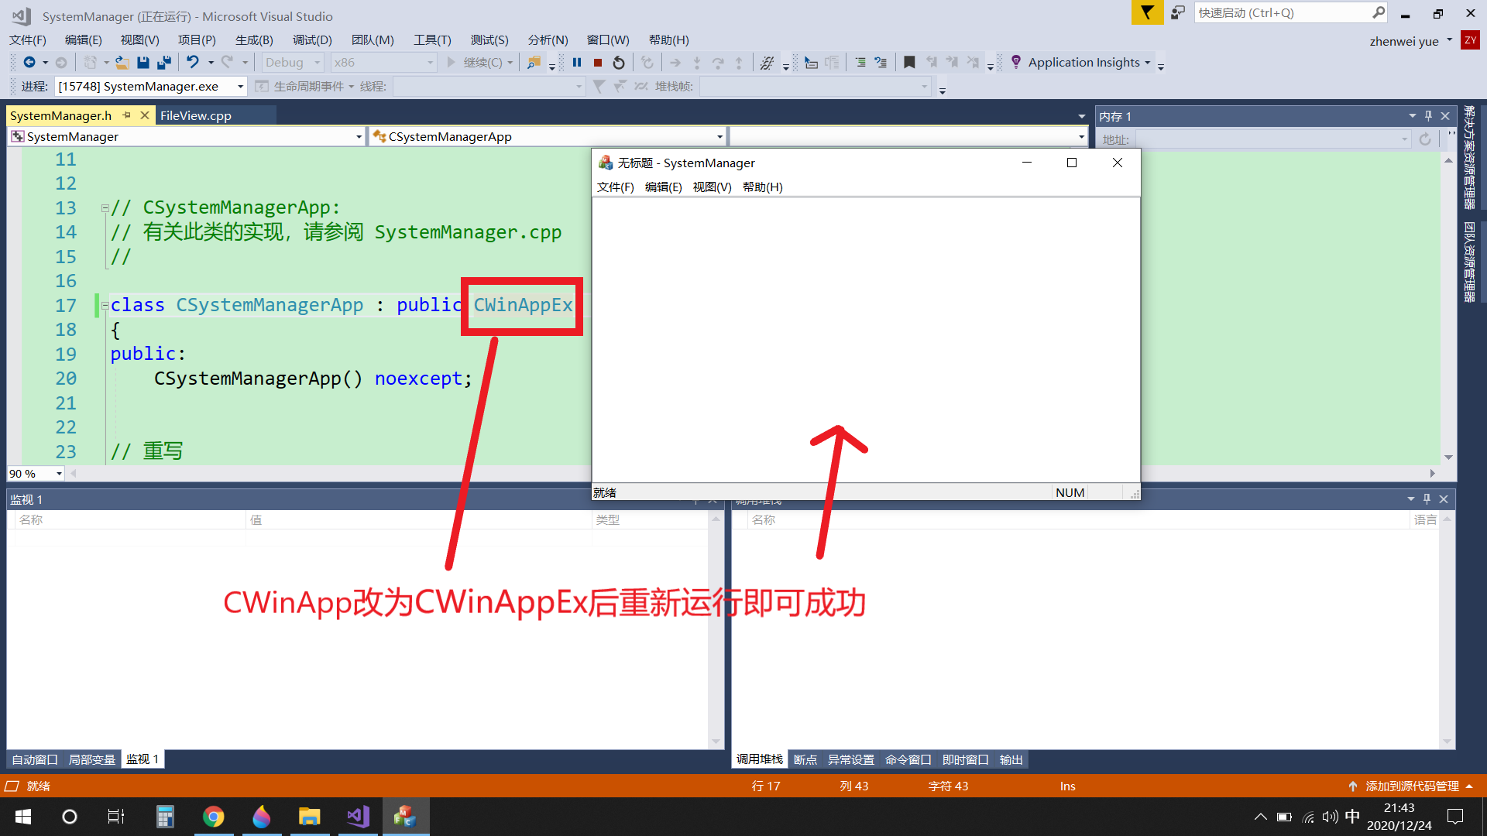Click 添加到源代码管理 in status bar
Image resolution: width=1487 pixels, height=836 pixels.
[1411, 786]
